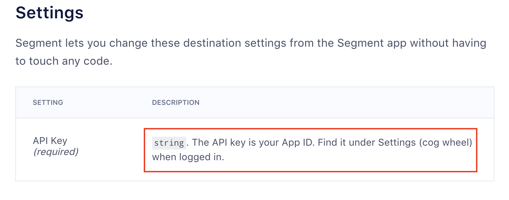
Task: Click the gray string code badge
Action: coord(169,143)
